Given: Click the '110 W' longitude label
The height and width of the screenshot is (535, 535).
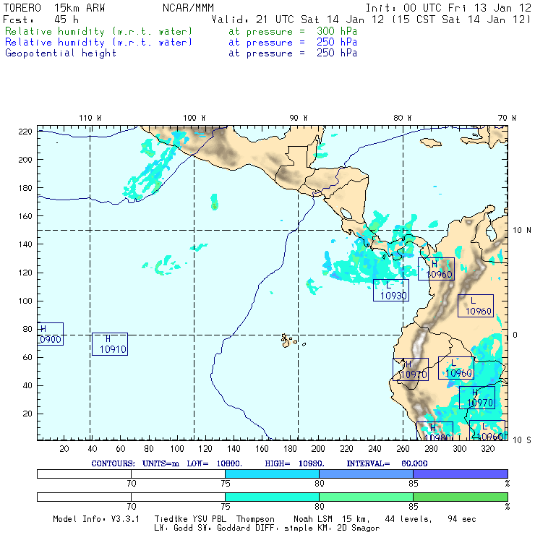Looking at the screenshot, I should coord(90,118).
